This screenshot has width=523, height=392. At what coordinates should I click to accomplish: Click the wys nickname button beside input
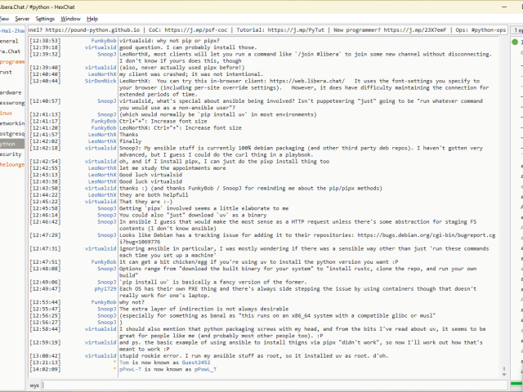(x=34, y=384)
